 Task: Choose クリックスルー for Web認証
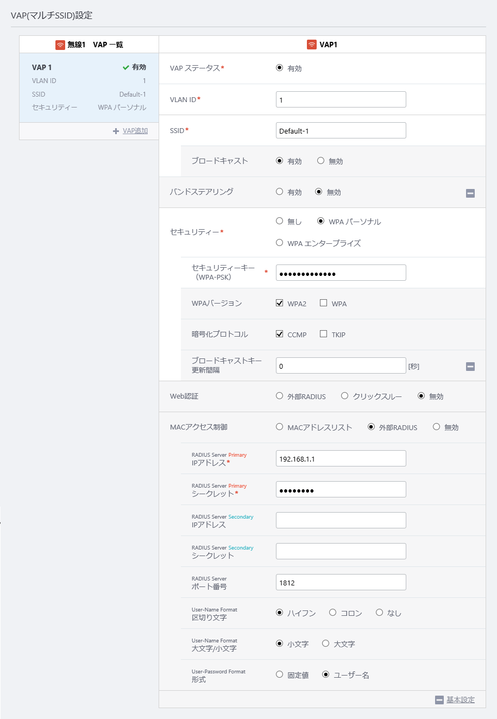coord(344,396)
